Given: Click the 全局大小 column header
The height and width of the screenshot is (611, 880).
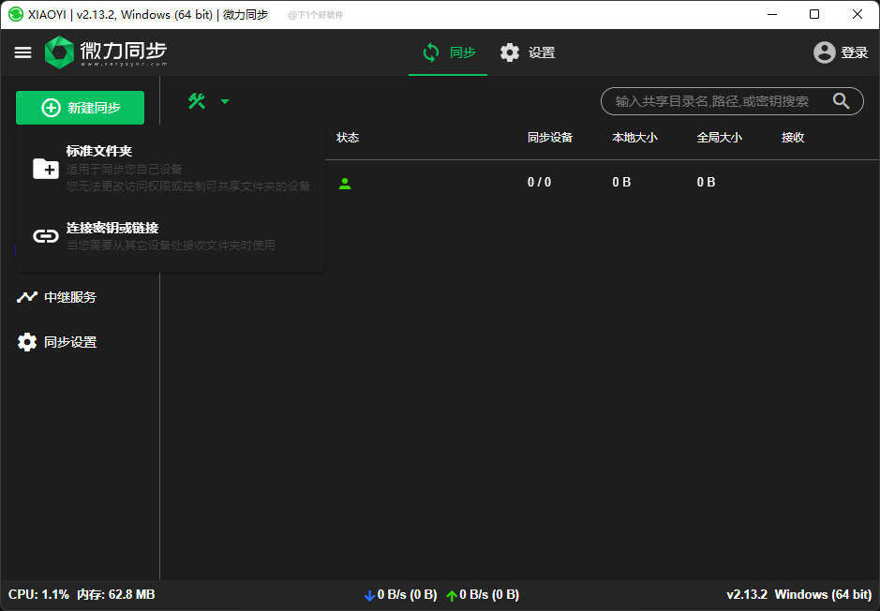Looking at the screenshot, I should pyautogui.click(x=720, y=138).
